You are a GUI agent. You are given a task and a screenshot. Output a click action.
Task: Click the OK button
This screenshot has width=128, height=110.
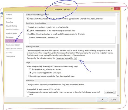click(102, 100)
